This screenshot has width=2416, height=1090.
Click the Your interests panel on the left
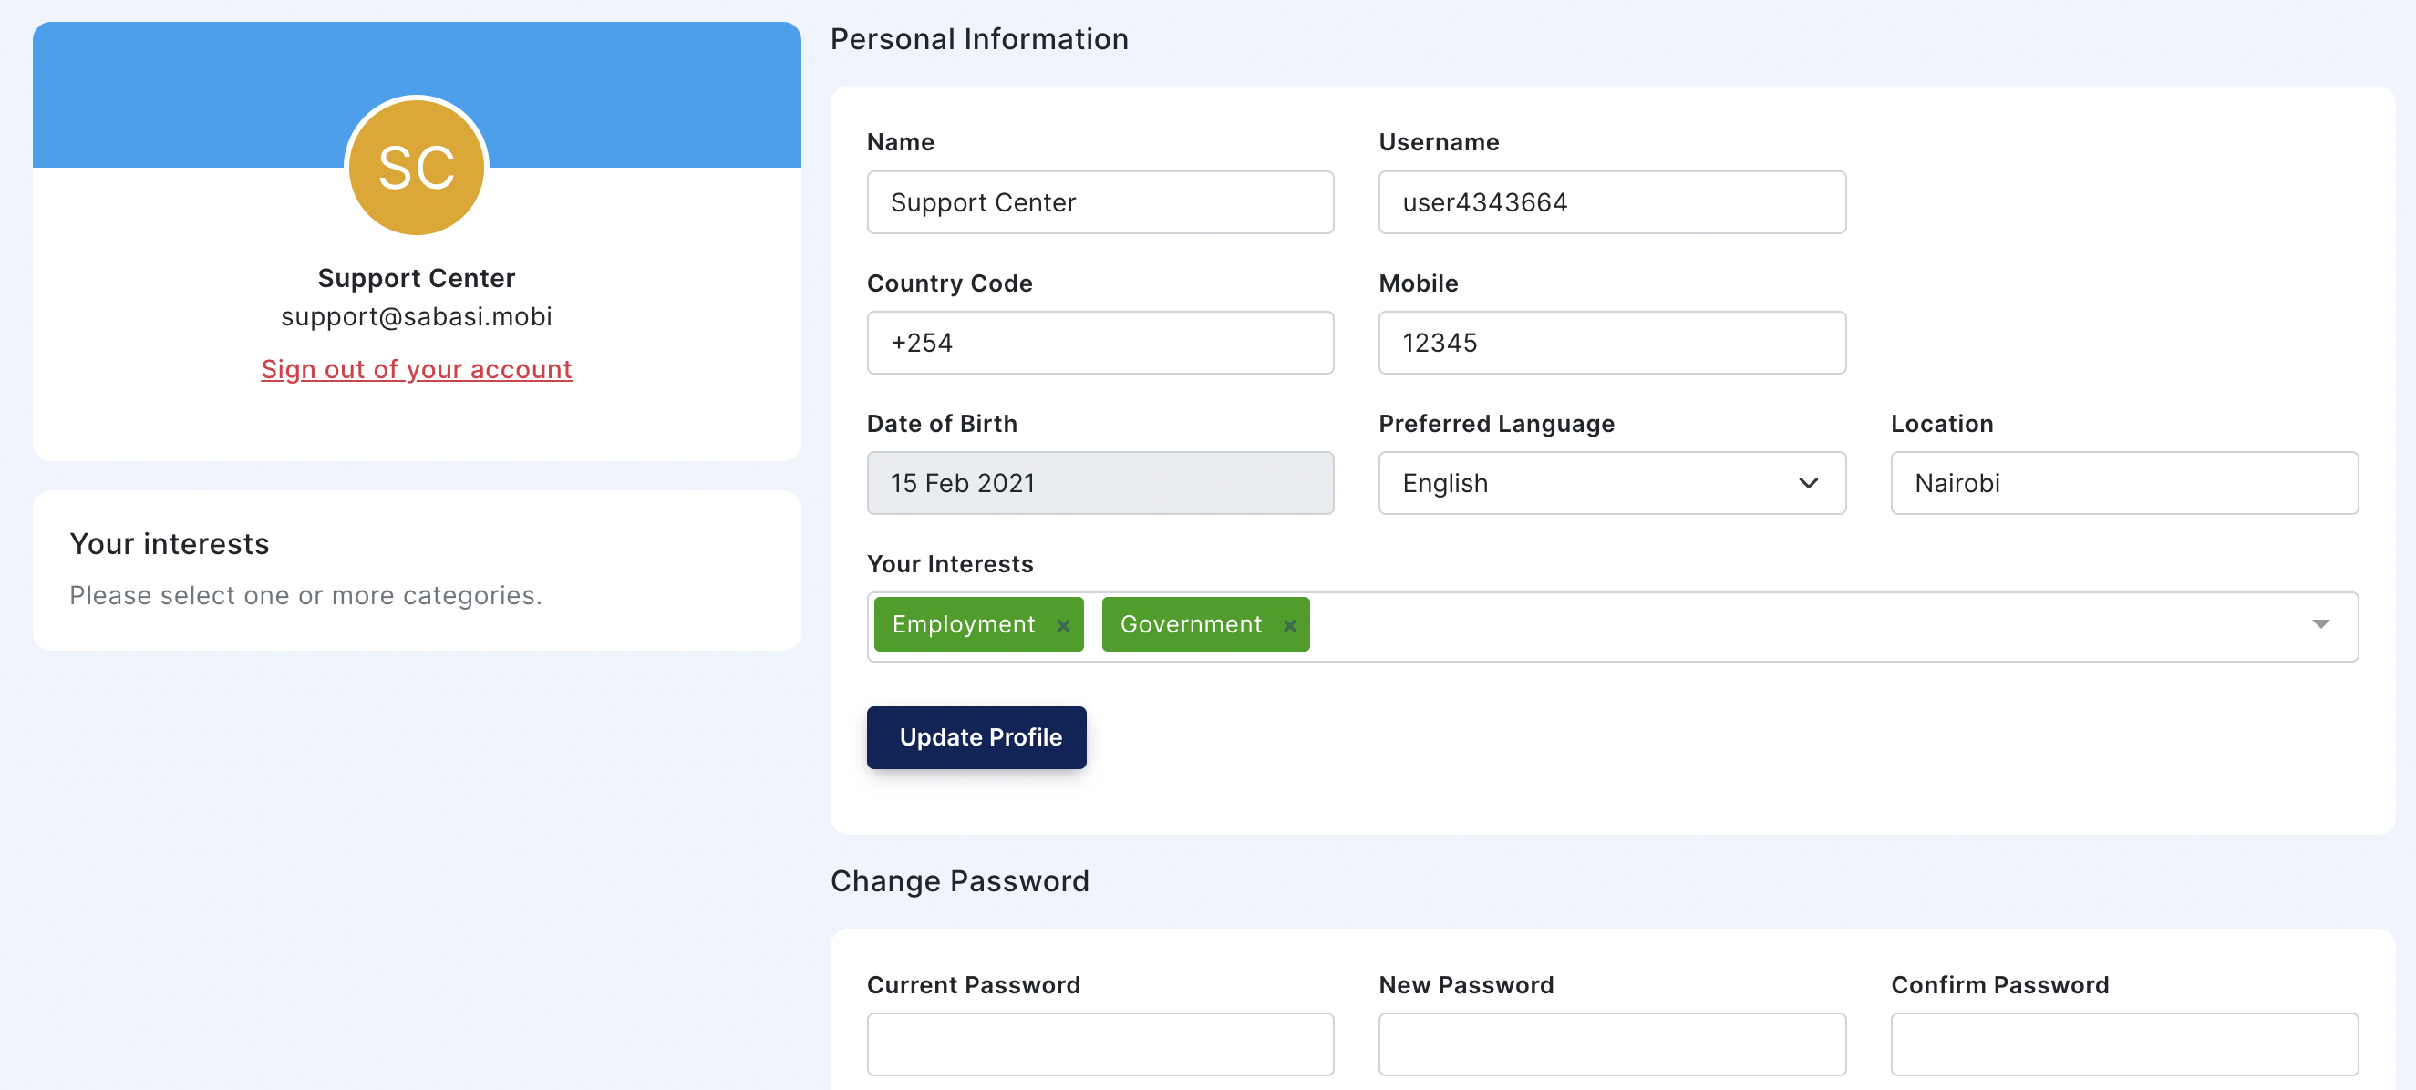tap(417, 569)
